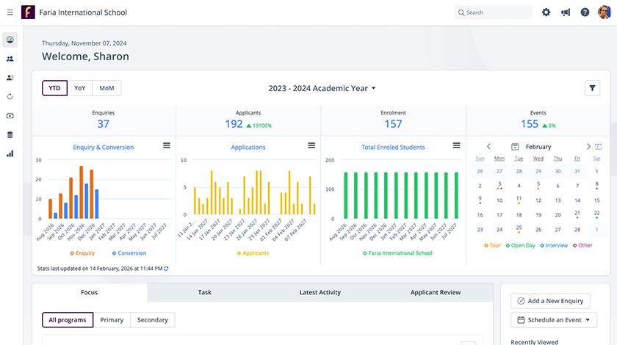Open the full calendar view icon
The height and width of the screenshot is (345, 617).
598,146
